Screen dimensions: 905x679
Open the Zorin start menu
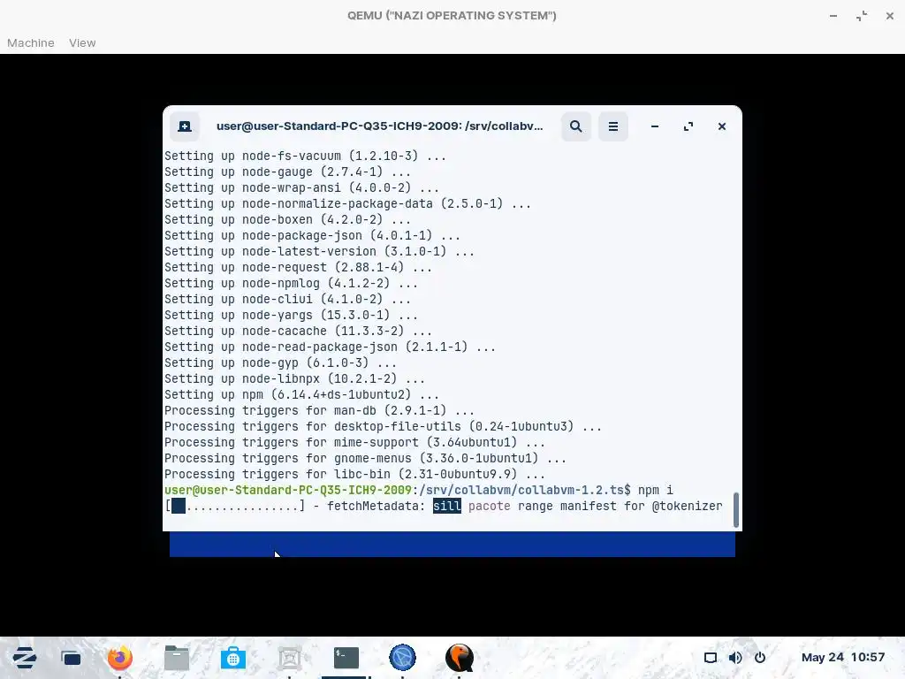point(24,658)
